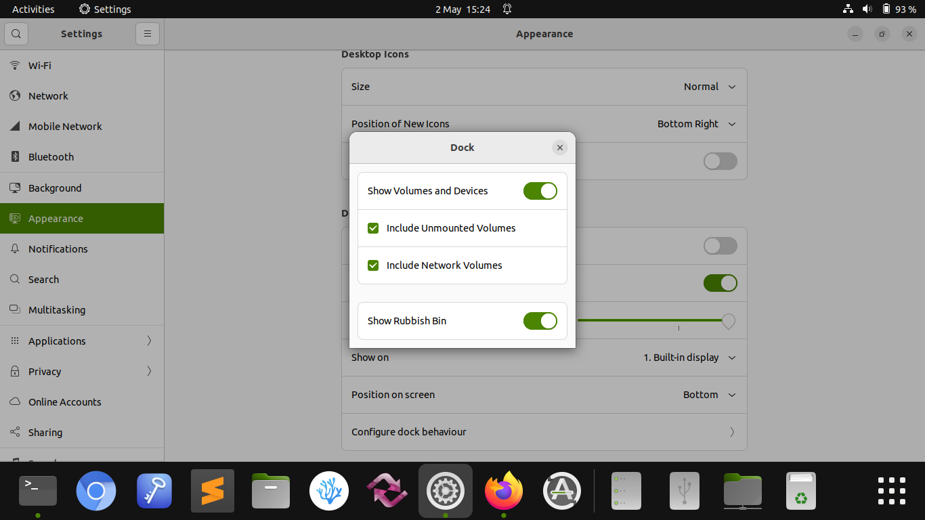Turn off the Show Rubbish Bin switch

click(x=540, y=320)
